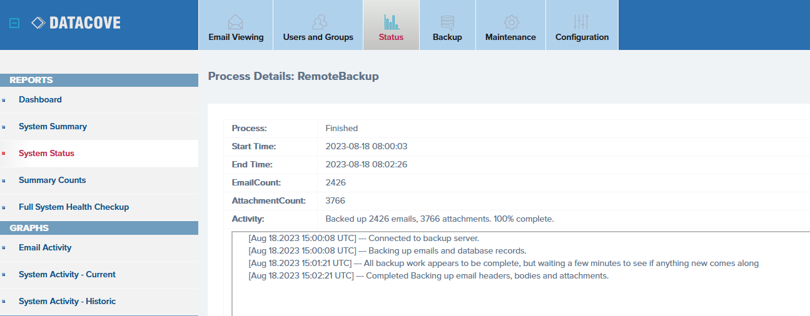Click the Start Time: label
Image resolution: width=810 pixels, height=316 pixels.
pos(254,146)
